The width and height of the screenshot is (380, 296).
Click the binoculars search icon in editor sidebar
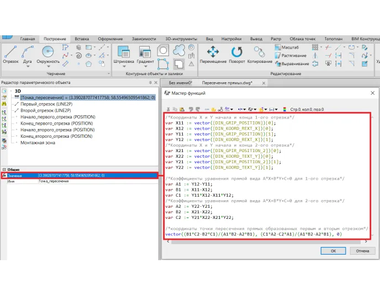point(4,104)
